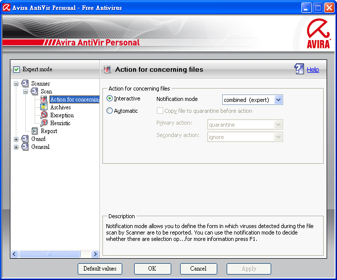Click the Scan node gear icon
This screenshot has width=337, height=280.
34,92
